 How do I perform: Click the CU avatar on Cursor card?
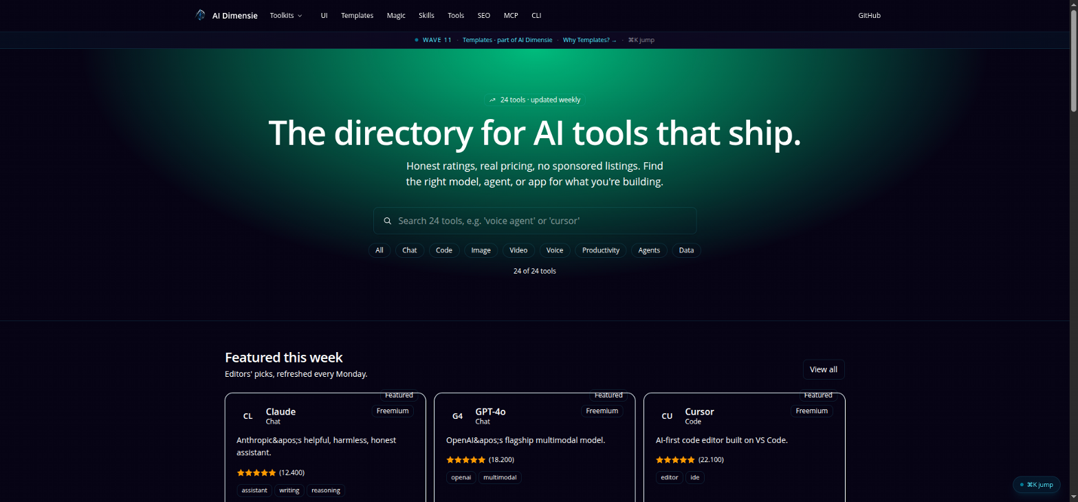tap(667, 416)
